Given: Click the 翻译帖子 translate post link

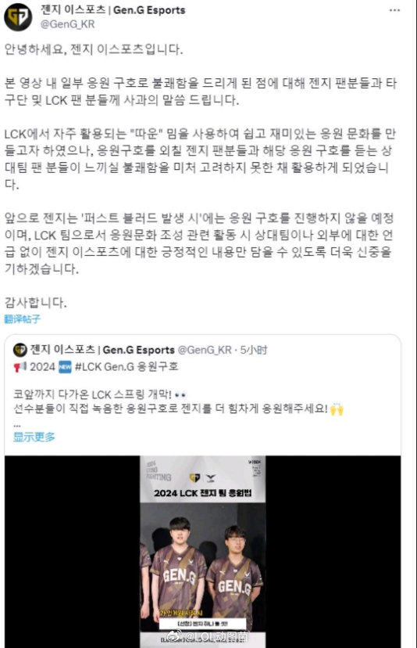Looking at the screenshot, I should tap(23, 319).
